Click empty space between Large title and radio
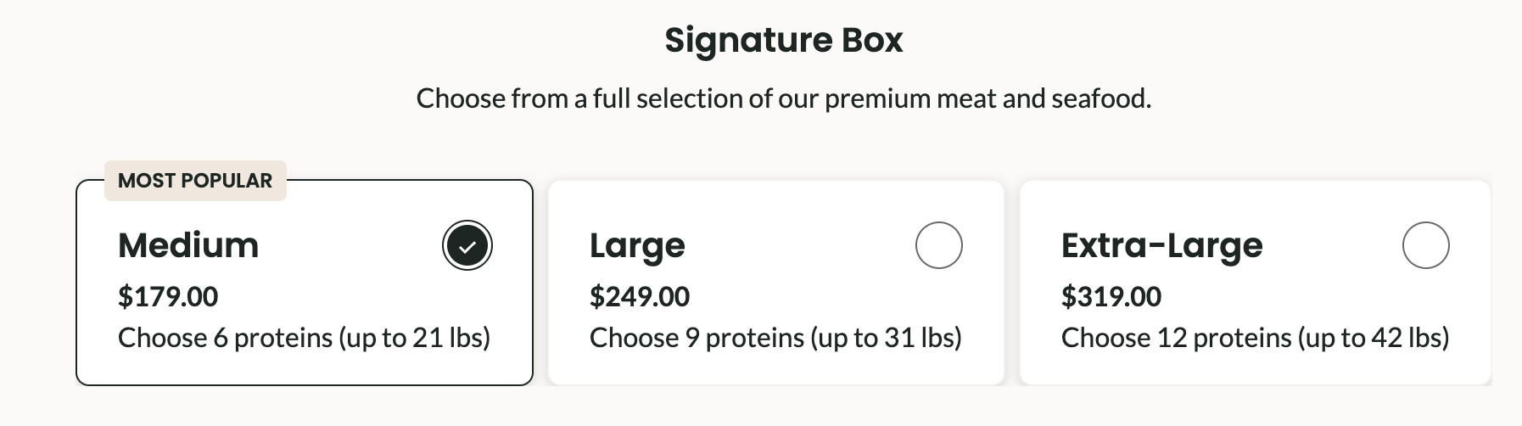Image resolution: width=1522 pixels, height=426 pixels. (797, 245)
